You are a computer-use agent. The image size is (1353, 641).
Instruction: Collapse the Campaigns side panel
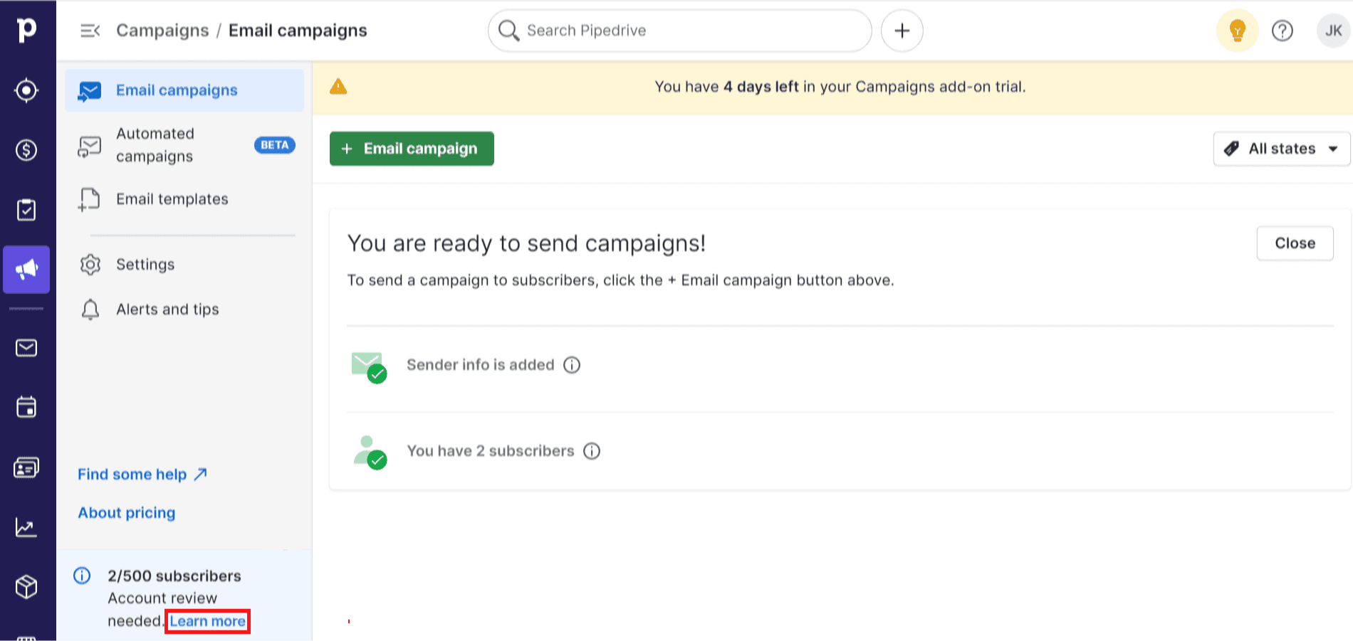tap(90, 31)
